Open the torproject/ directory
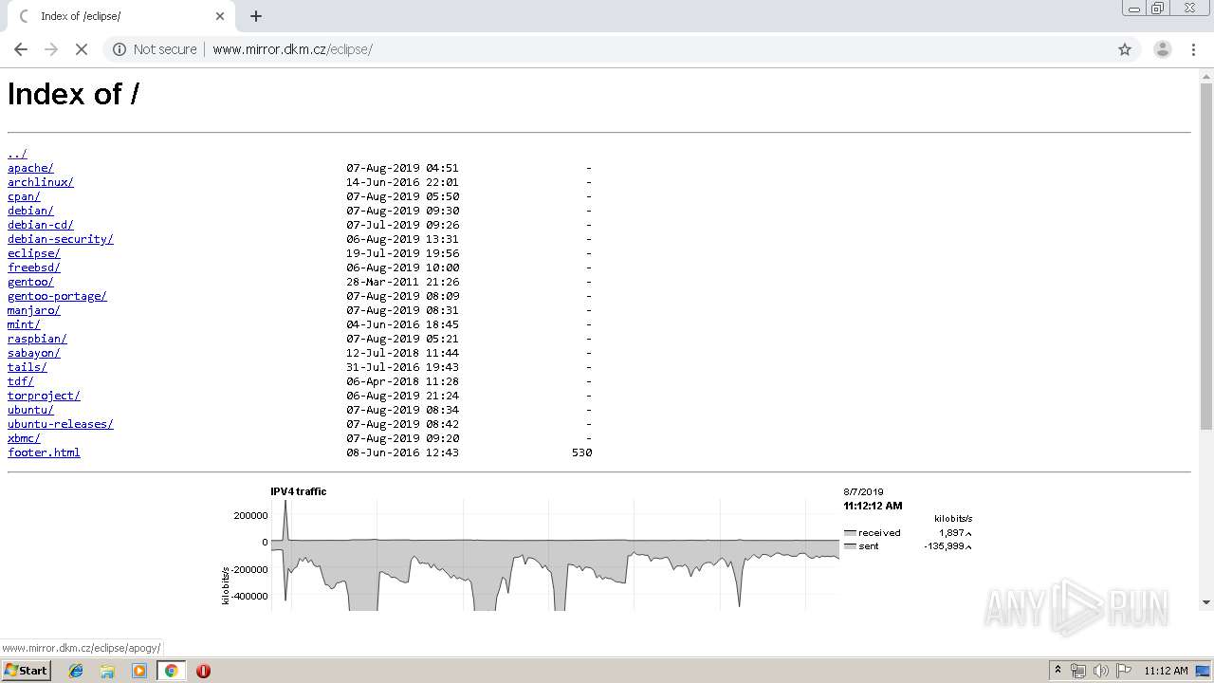 point(44,396)
